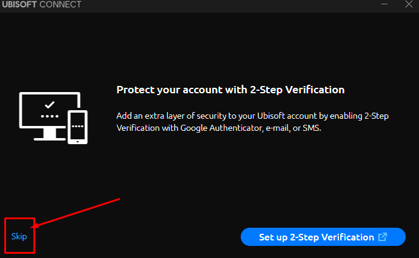Click the Set up 2-Step Verification button
419x258 pixels.
pyautogui.click(x=323, y=237)
